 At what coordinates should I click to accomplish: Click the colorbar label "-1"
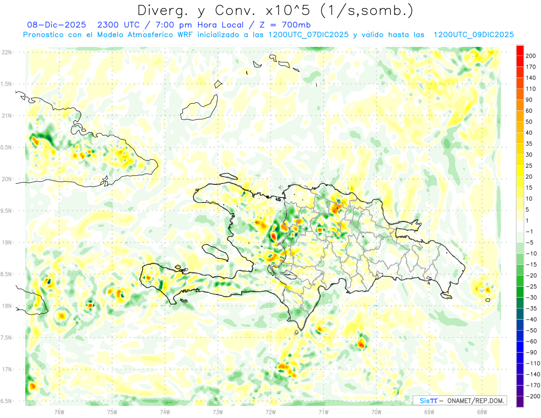(530, 232)
